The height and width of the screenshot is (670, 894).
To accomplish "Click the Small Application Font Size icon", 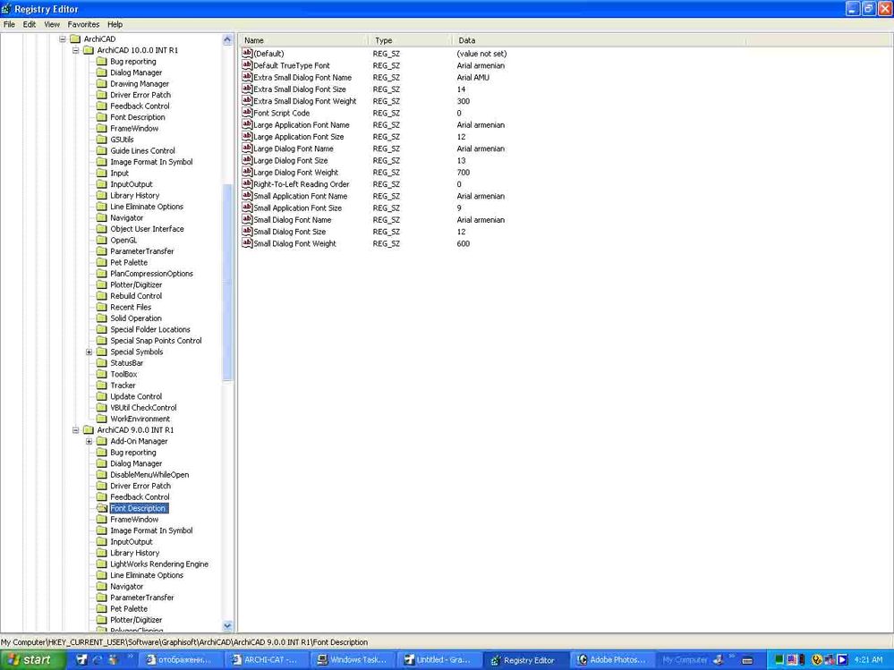I will [x=247, y=208].
